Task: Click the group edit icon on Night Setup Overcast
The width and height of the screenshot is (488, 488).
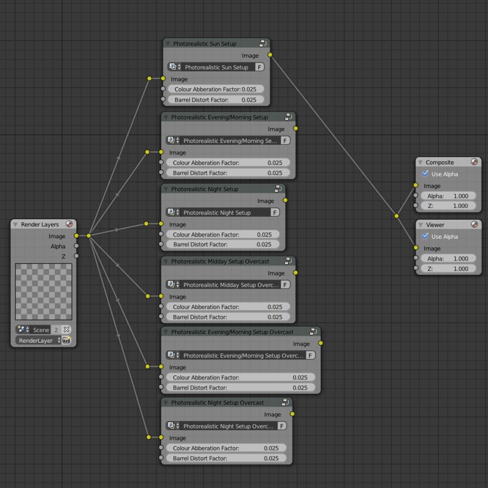Action: point(285,402)
